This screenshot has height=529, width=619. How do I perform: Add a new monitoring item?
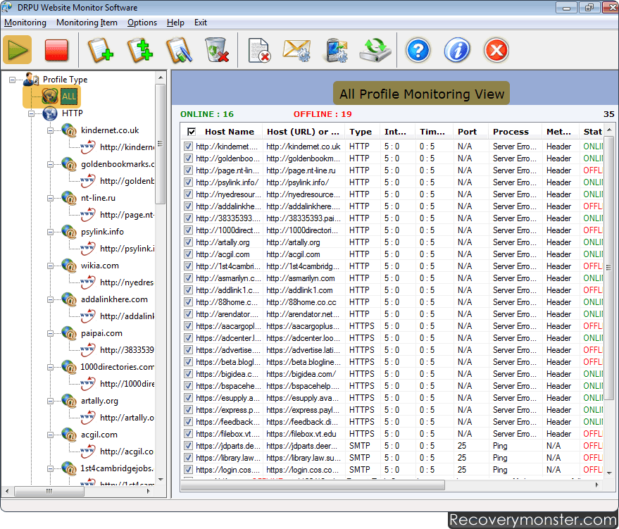click(100, 50)
